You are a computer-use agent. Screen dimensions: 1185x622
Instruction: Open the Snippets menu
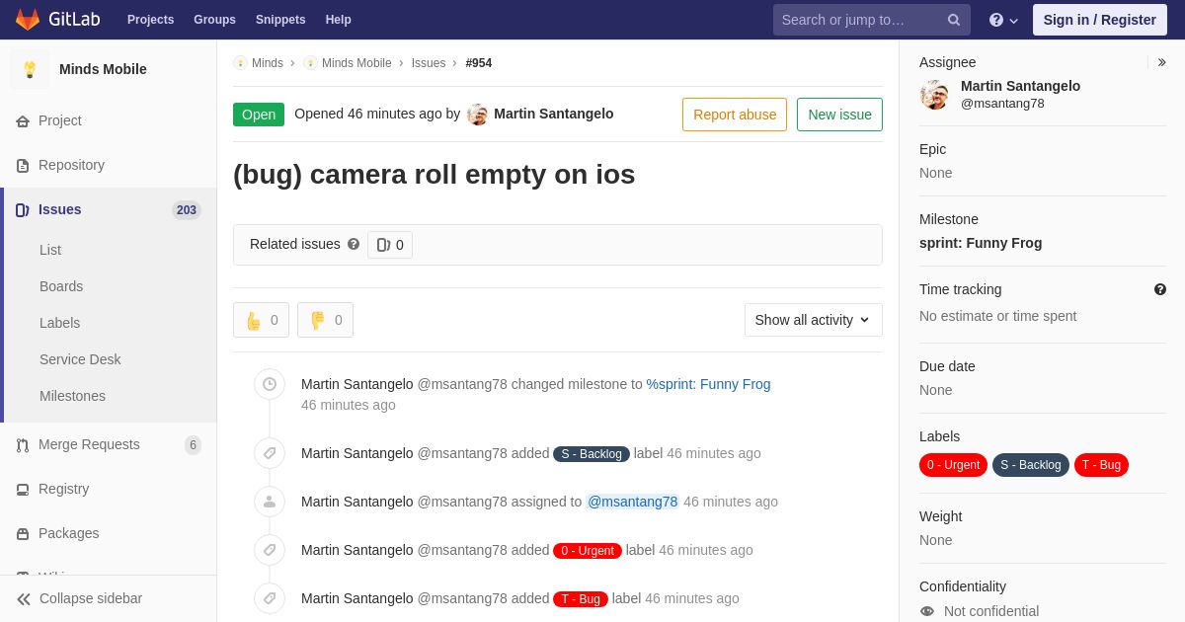tap(280, 20)
